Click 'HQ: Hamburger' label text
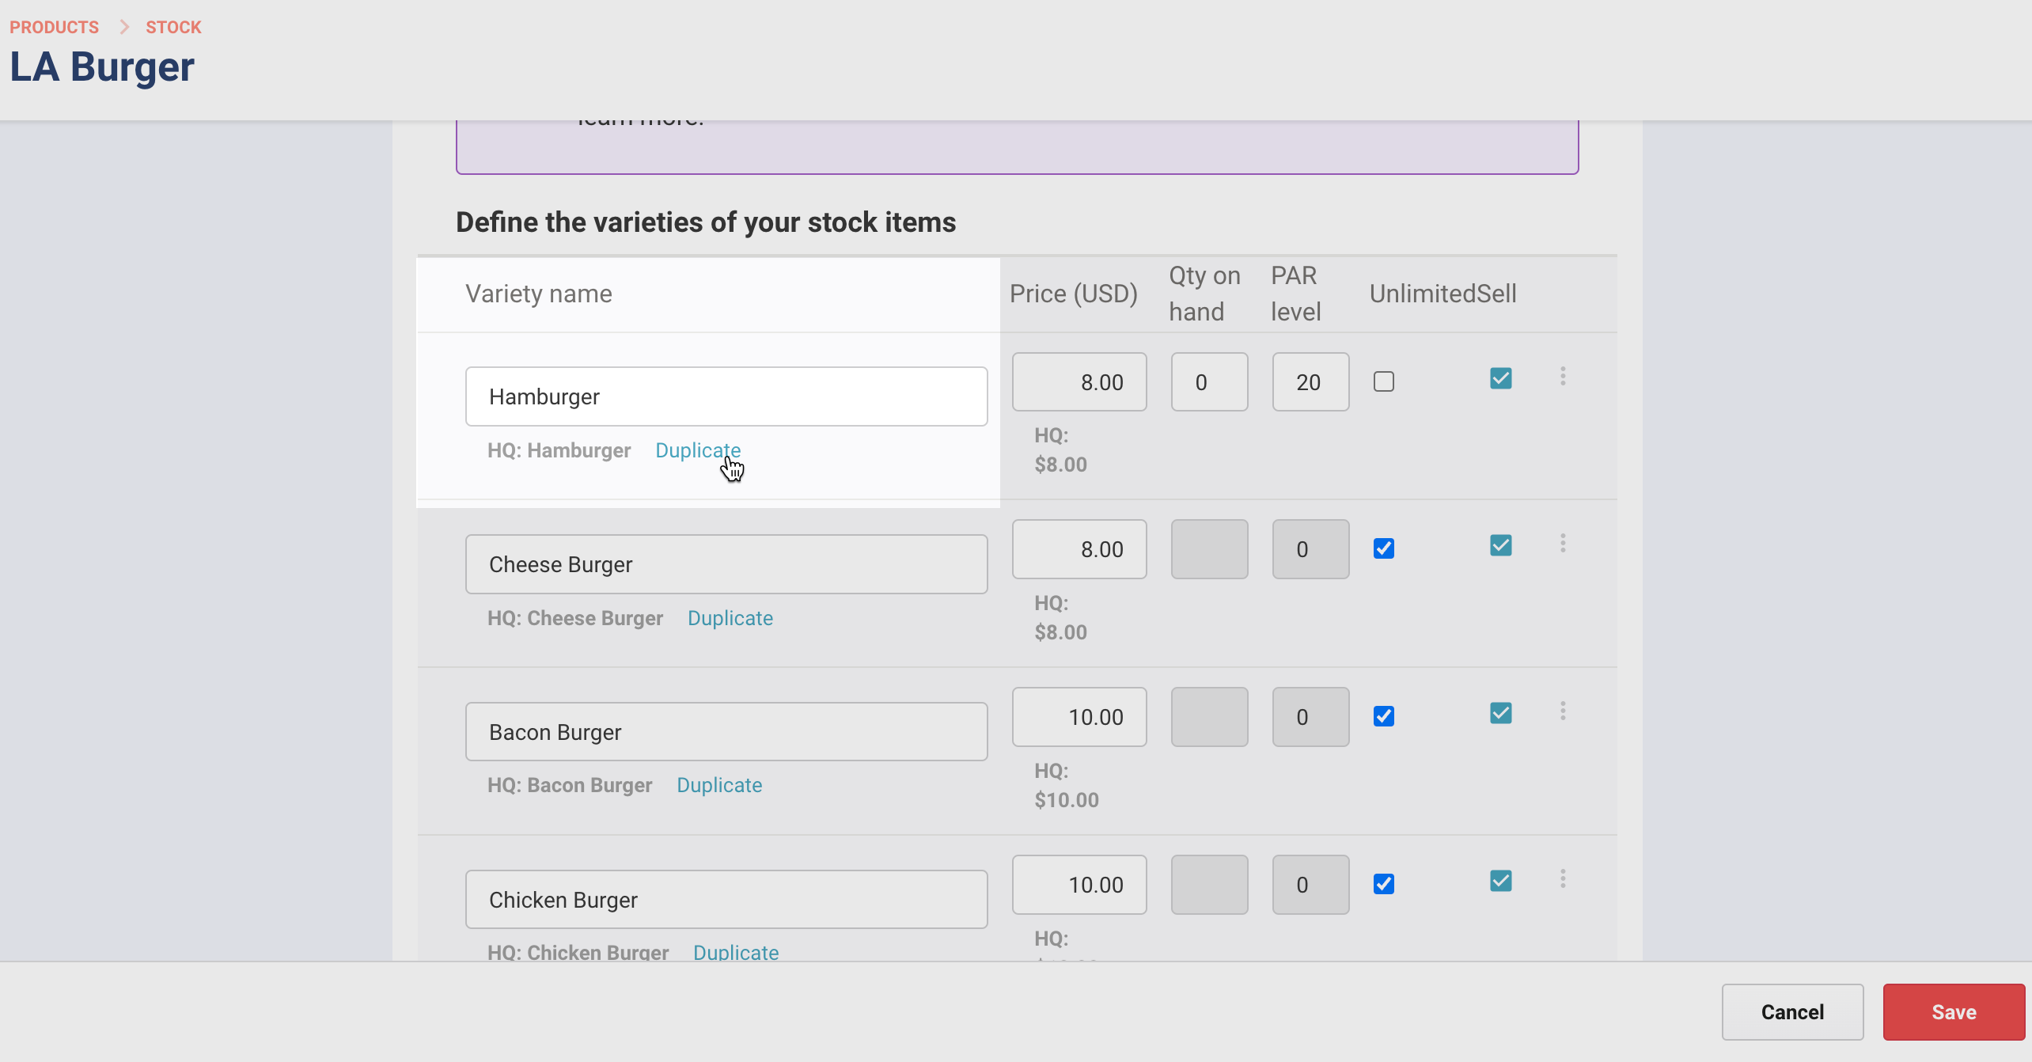Screen dimensions: 2032x1062 click(x=559, y=450)
